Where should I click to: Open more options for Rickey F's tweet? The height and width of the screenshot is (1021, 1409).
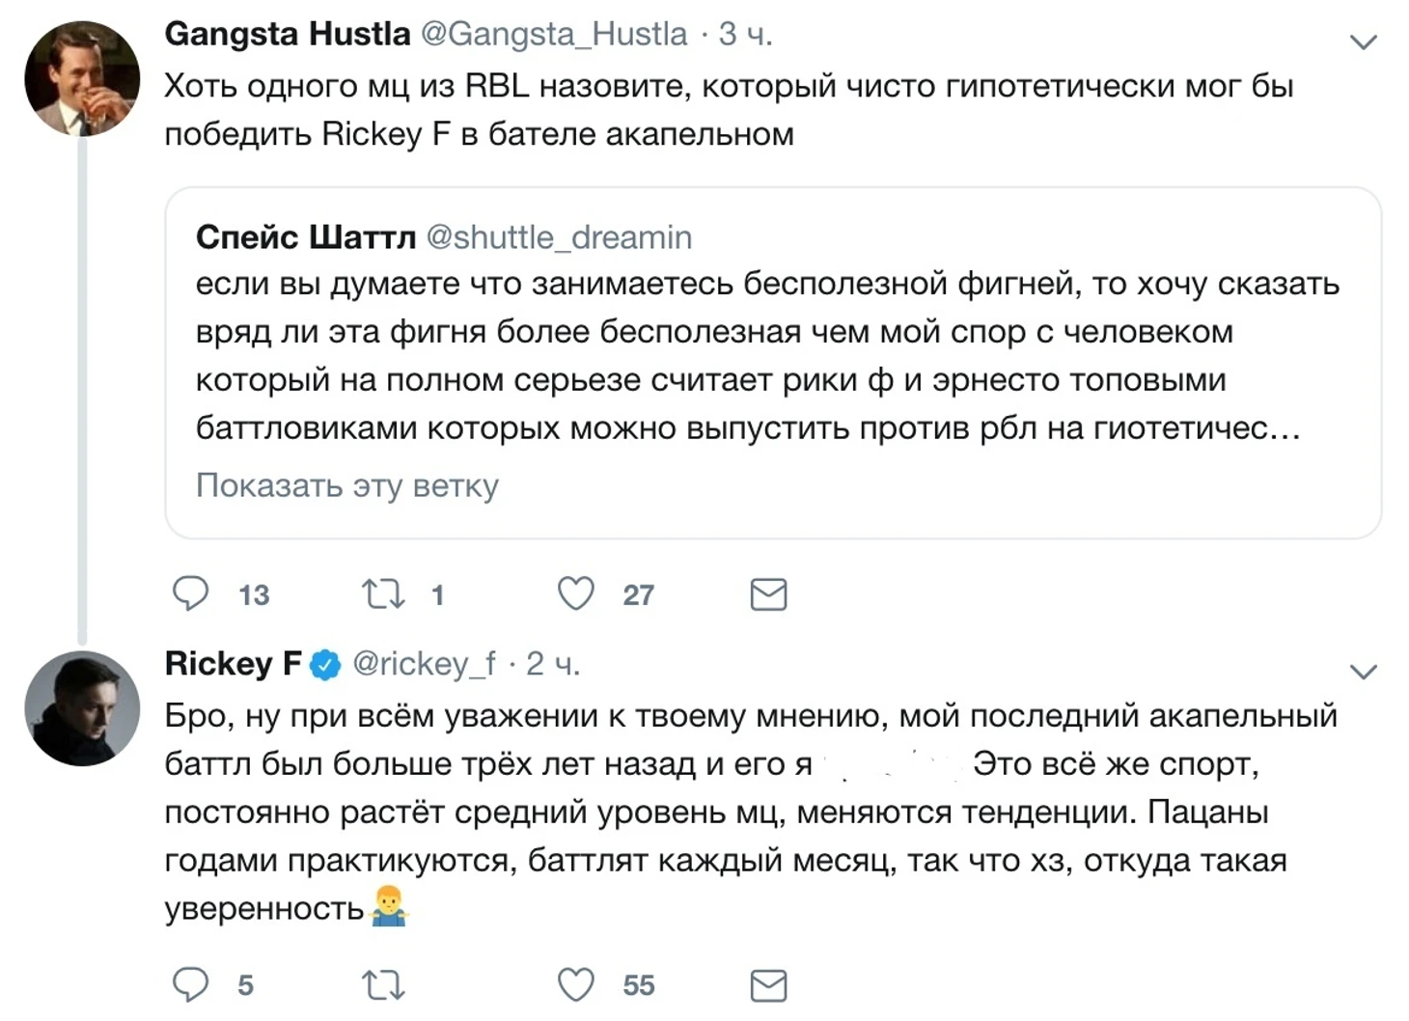pos(1363,672)
